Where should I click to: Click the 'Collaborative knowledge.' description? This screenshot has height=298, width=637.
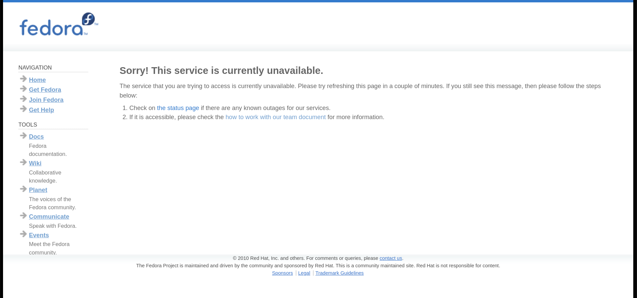coord(45,177)
